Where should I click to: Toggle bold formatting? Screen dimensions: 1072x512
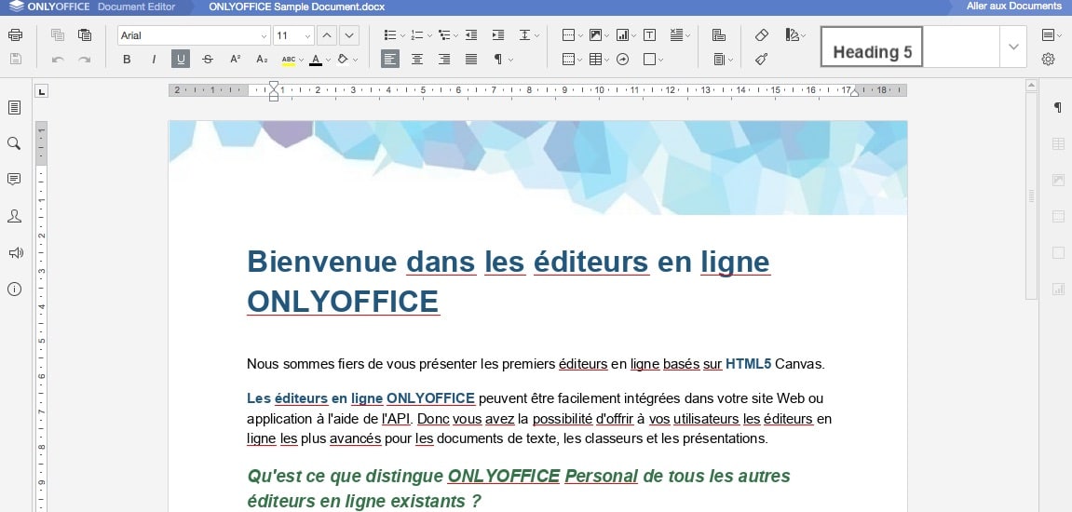(x=127, y=60)
